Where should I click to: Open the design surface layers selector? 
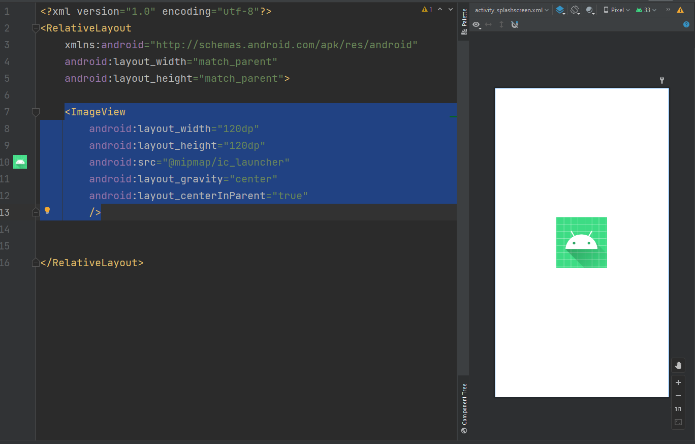click(559, 10)
